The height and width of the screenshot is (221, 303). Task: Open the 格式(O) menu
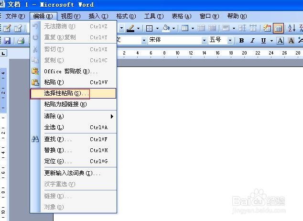coord(126,16)
